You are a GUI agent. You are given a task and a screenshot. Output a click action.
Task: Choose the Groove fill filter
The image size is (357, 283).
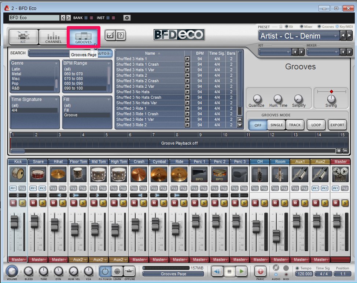tap(87, 115)
